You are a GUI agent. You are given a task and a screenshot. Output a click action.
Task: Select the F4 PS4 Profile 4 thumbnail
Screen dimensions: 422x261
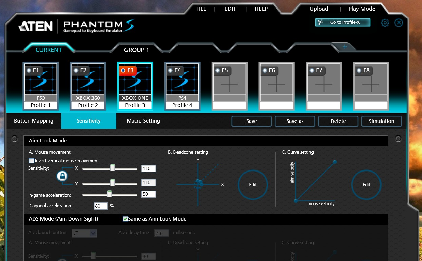click(182, 86)
